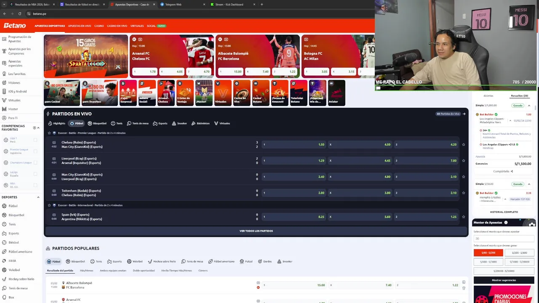Expand Memphis Grizzlies Bet Builder details
Viewport: 539px width, 303px height.
tap(505, 199)
